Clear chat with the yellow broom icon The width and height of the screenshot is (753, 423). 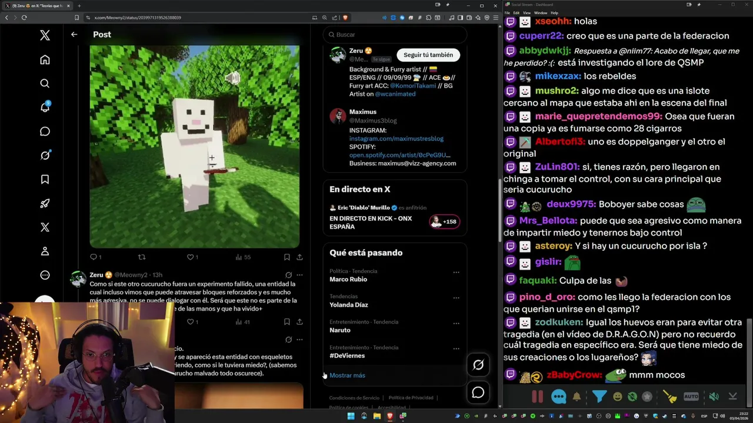tap(671, 397)
